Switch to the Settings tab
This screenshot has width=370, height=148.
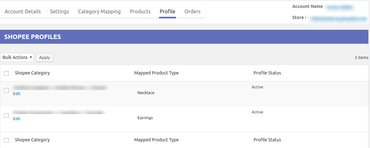click(x=59, y=11)
